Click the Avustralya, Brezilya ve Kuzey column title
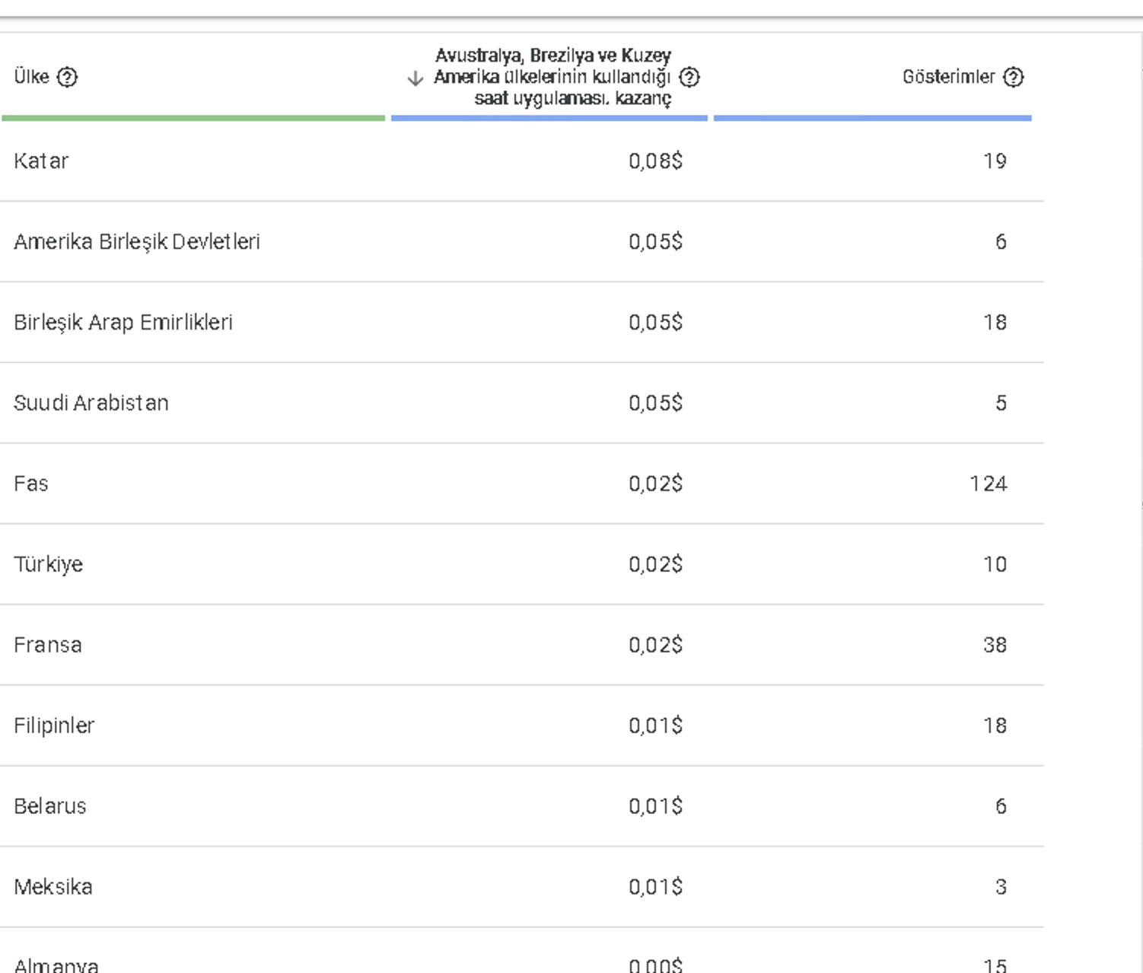 [x=552, y=77]
